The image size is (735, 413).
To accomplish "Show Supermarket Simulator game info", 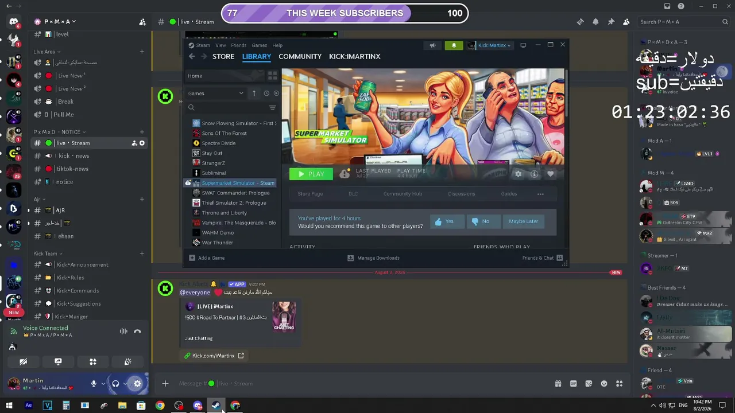I will tap(534, 174).
